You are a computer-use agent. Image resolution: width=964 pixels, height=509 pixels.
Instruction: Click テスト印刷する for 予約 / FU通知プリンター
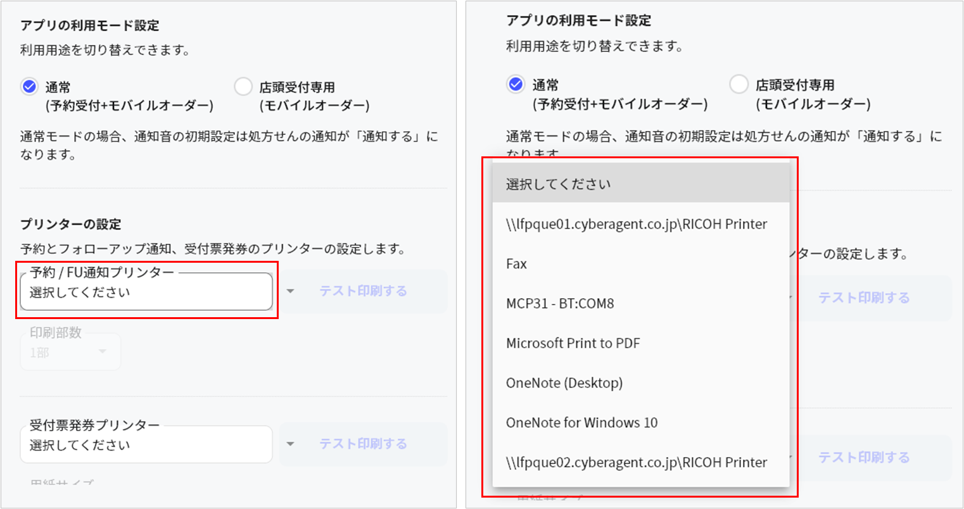pyautogui.click(x=363, y=291)
